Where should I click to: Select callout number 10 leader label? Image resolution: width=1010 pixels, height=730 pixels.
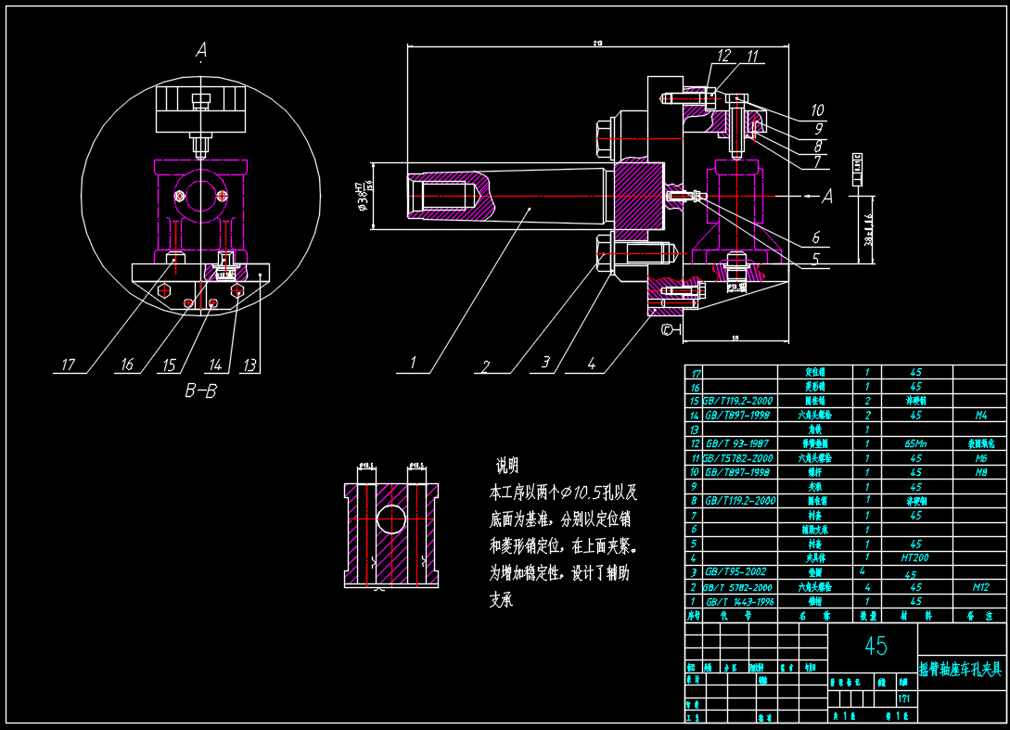coord(817,110)
